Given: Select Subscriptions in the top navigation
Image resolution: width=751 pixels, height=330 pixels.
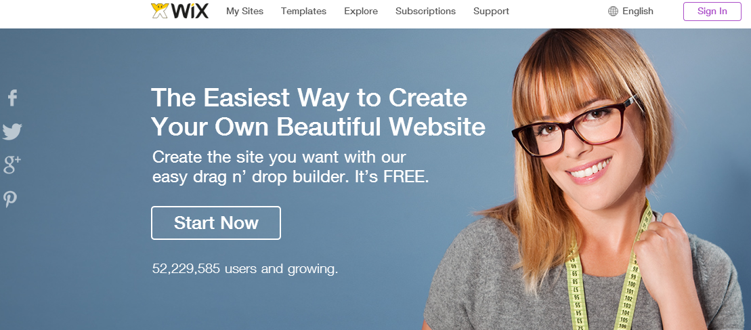Looking at the screenshot, I should coord(425,11).
